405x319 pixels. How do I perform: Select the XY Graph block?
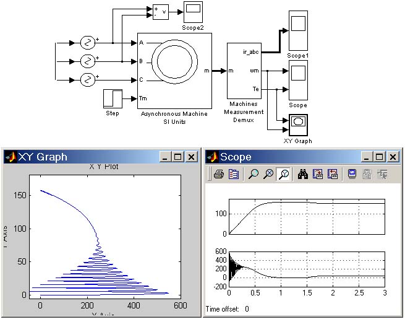tap(298, 125)
